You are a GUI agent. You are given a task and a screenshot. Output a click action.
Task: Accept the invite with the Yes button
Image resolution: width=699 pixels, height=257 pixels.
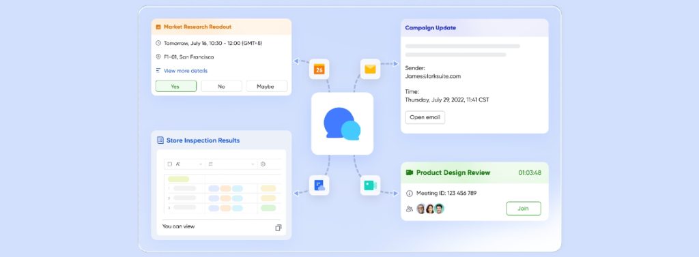(x=175, y=87)
